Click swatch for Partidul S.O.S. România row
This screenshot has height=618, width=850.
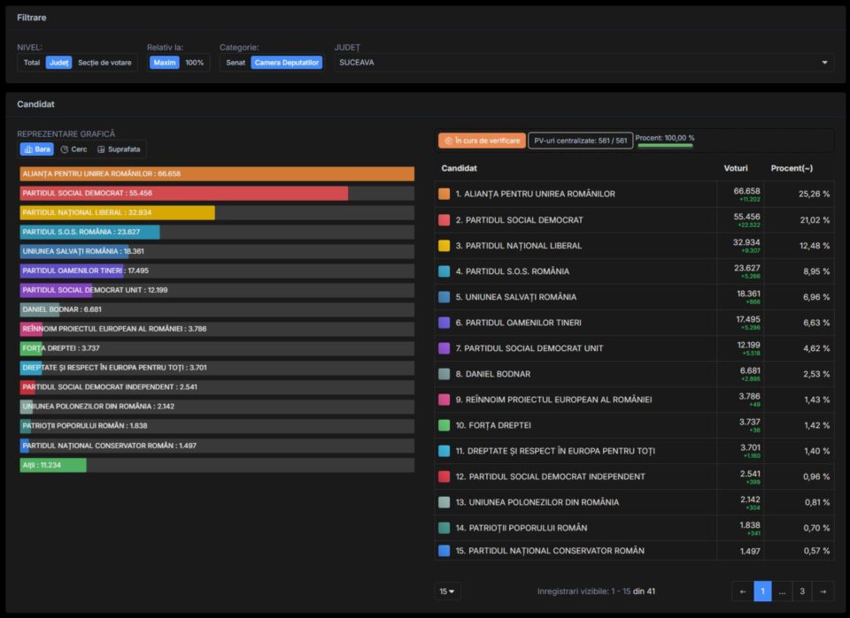tap(444, 271)
